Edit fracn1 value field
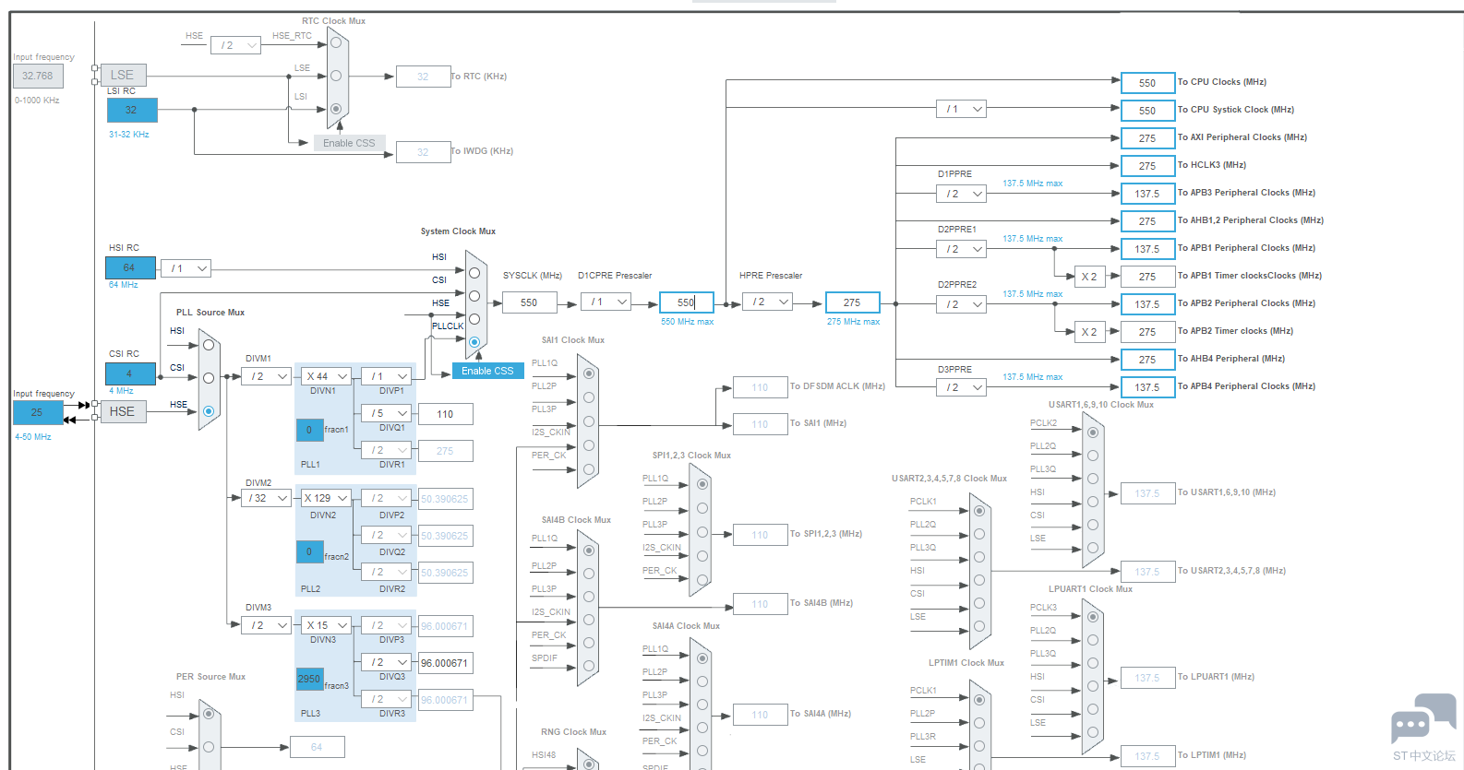Screen dimensions: 1464x770 click(309, 430)
